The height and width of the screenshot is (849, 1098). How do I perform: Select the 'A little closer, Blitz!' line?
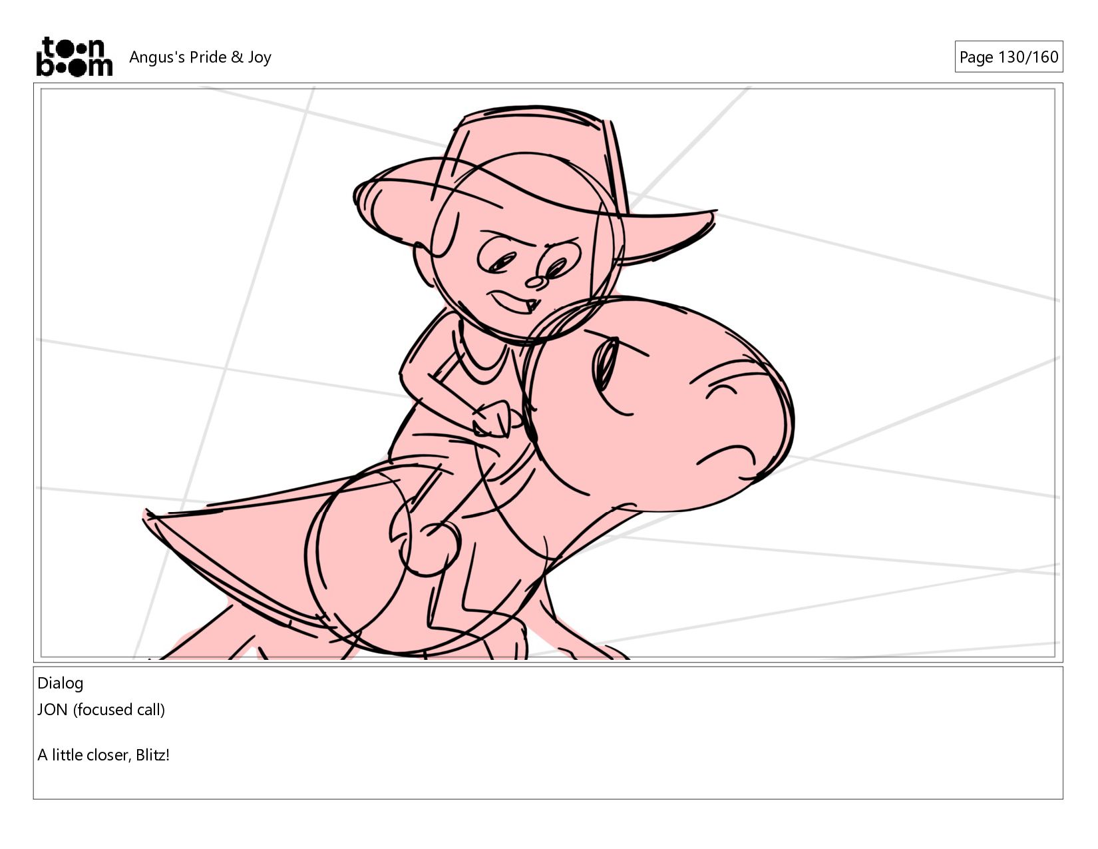pyautogui.click(x=104, y=755)
